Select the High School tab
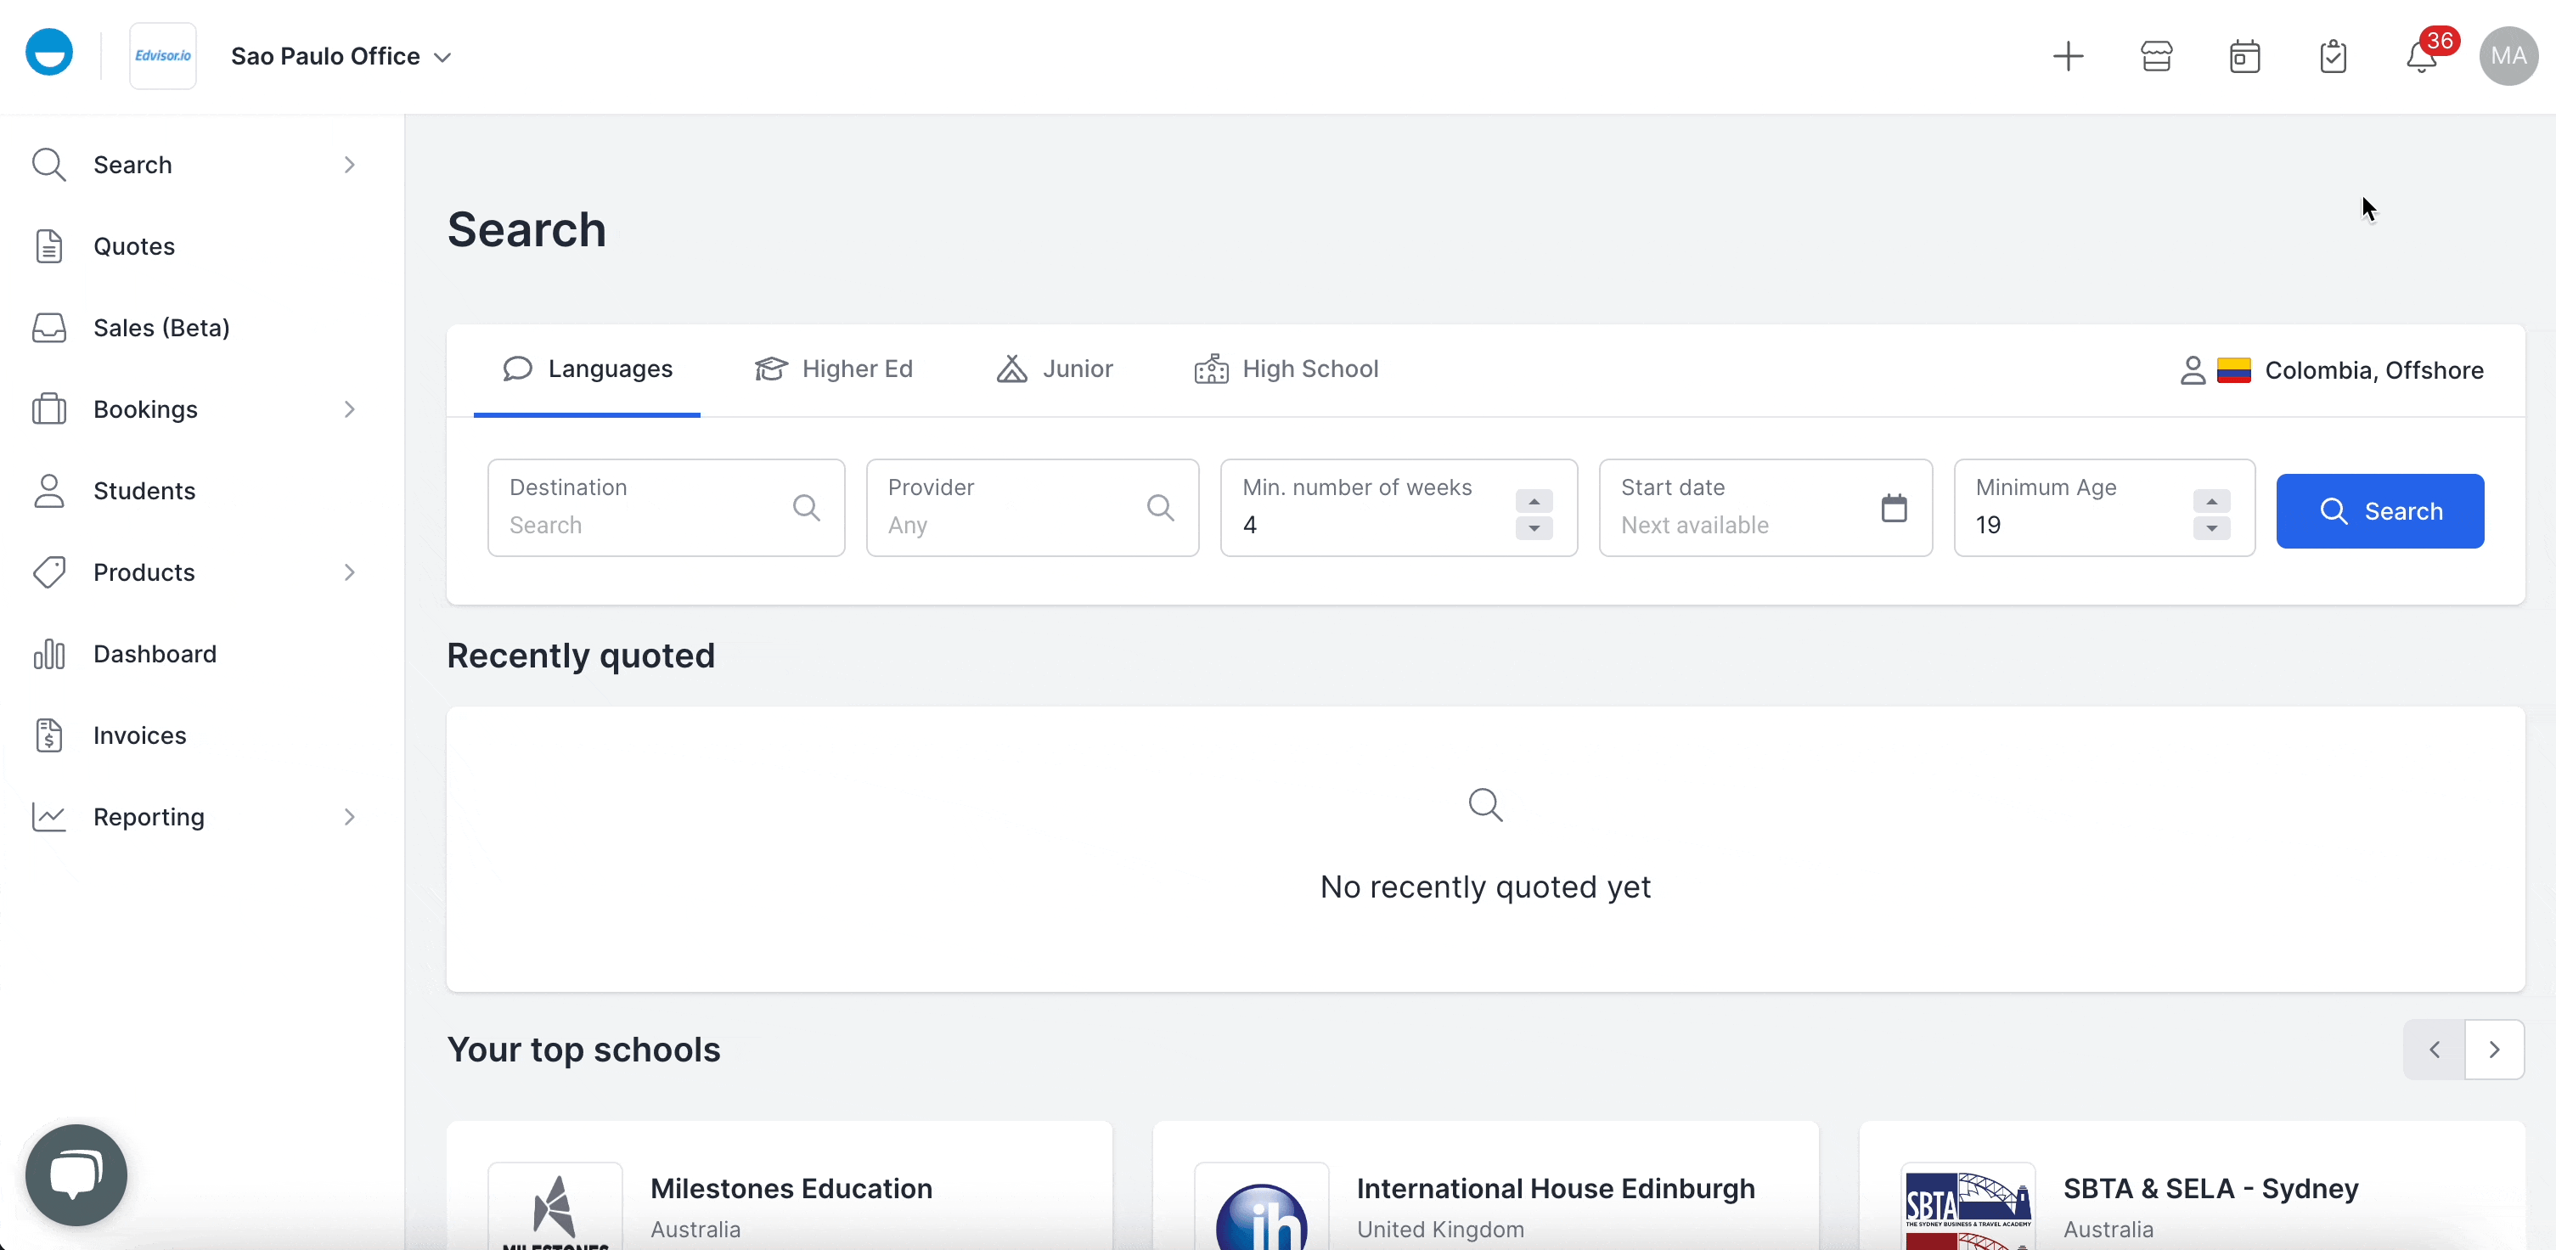The height and width of the screenshot is (1250, 2556). click(x=1287, y=369)
